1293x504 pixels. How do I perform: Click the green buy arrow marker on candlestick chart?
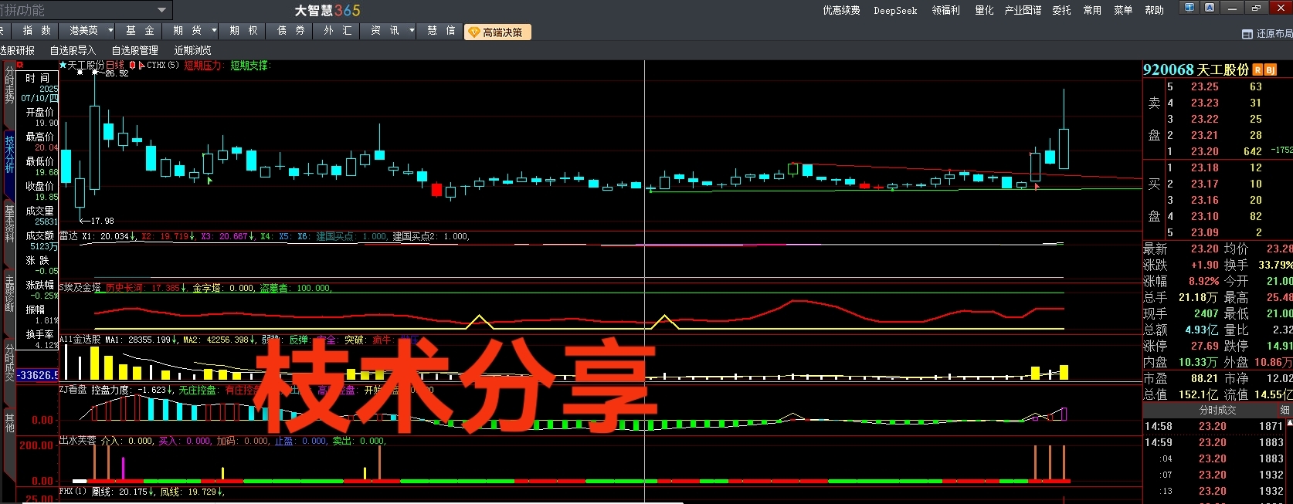[209, 180]
